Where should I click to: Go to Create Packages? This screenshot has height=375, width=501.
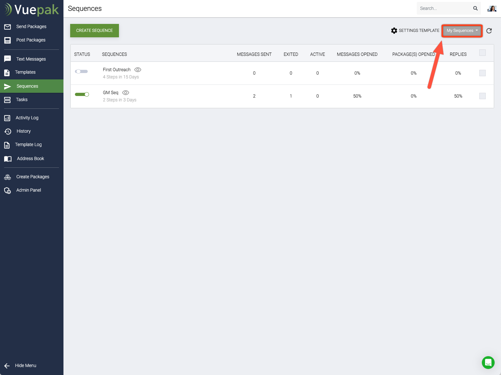click(x=33, y=177)
